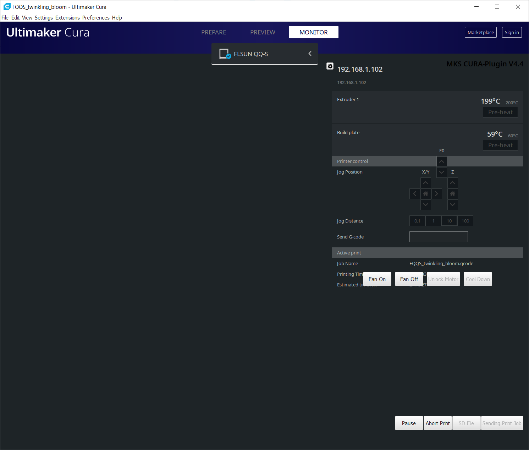529x450 pixels.
Task: Jog Z axis up one step
Action: (452, 183)
